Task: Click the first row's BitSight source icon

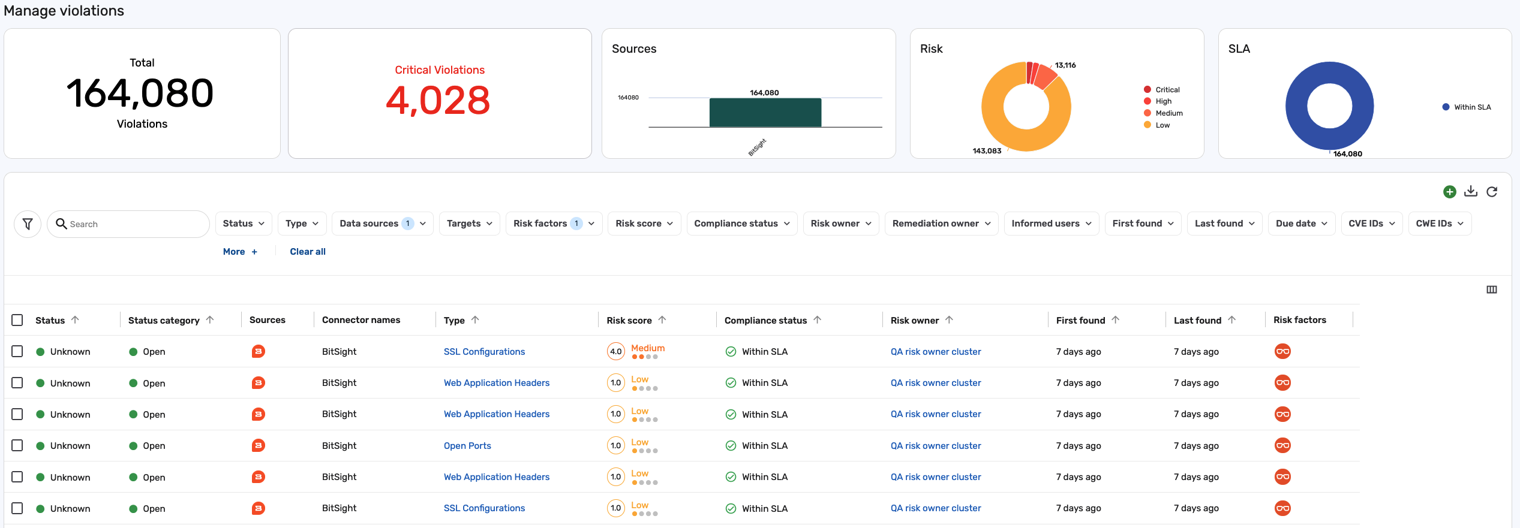Action: [258, 351]
